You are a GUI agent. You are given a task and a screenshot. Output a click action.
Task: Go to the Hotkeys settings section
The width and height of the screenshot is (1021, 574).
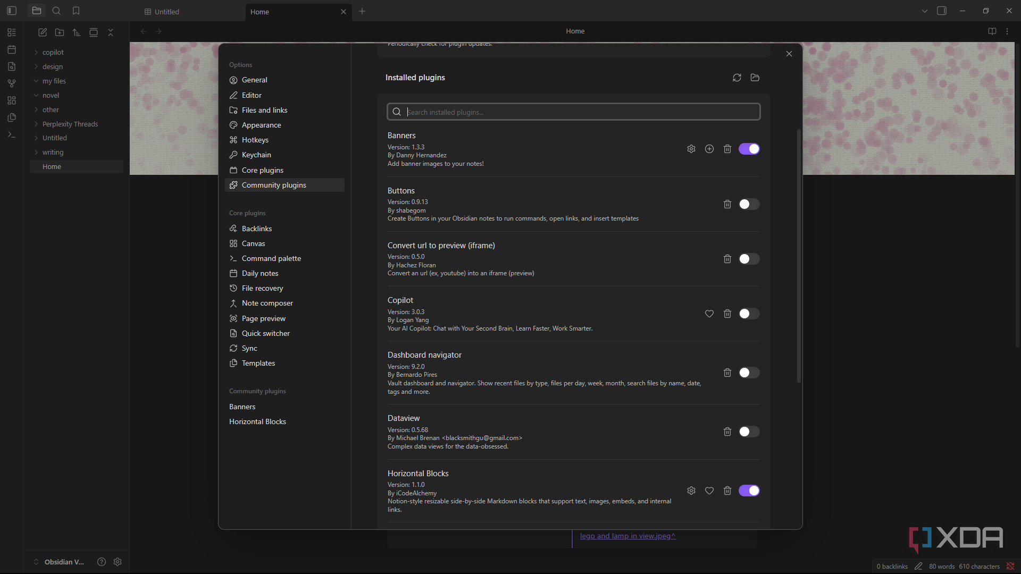284,140
